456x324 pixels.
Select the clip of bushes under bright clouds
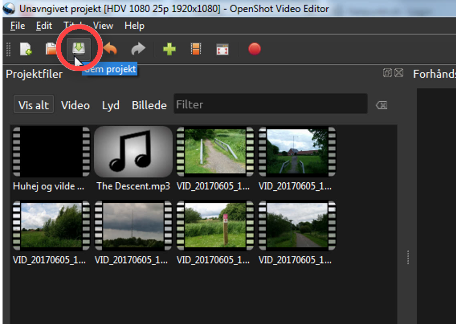point(51,225)
